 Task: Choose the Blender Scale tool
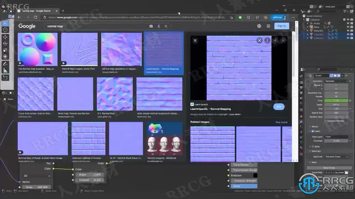pyautogui.click(x=5, y=50)
